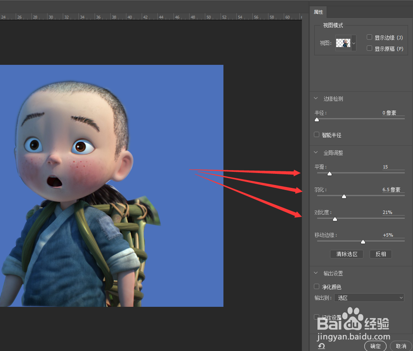Open the 视图 preview thumbnail
Image resolution: width=413 pixels, height=351 pixels.
(343, 43)
